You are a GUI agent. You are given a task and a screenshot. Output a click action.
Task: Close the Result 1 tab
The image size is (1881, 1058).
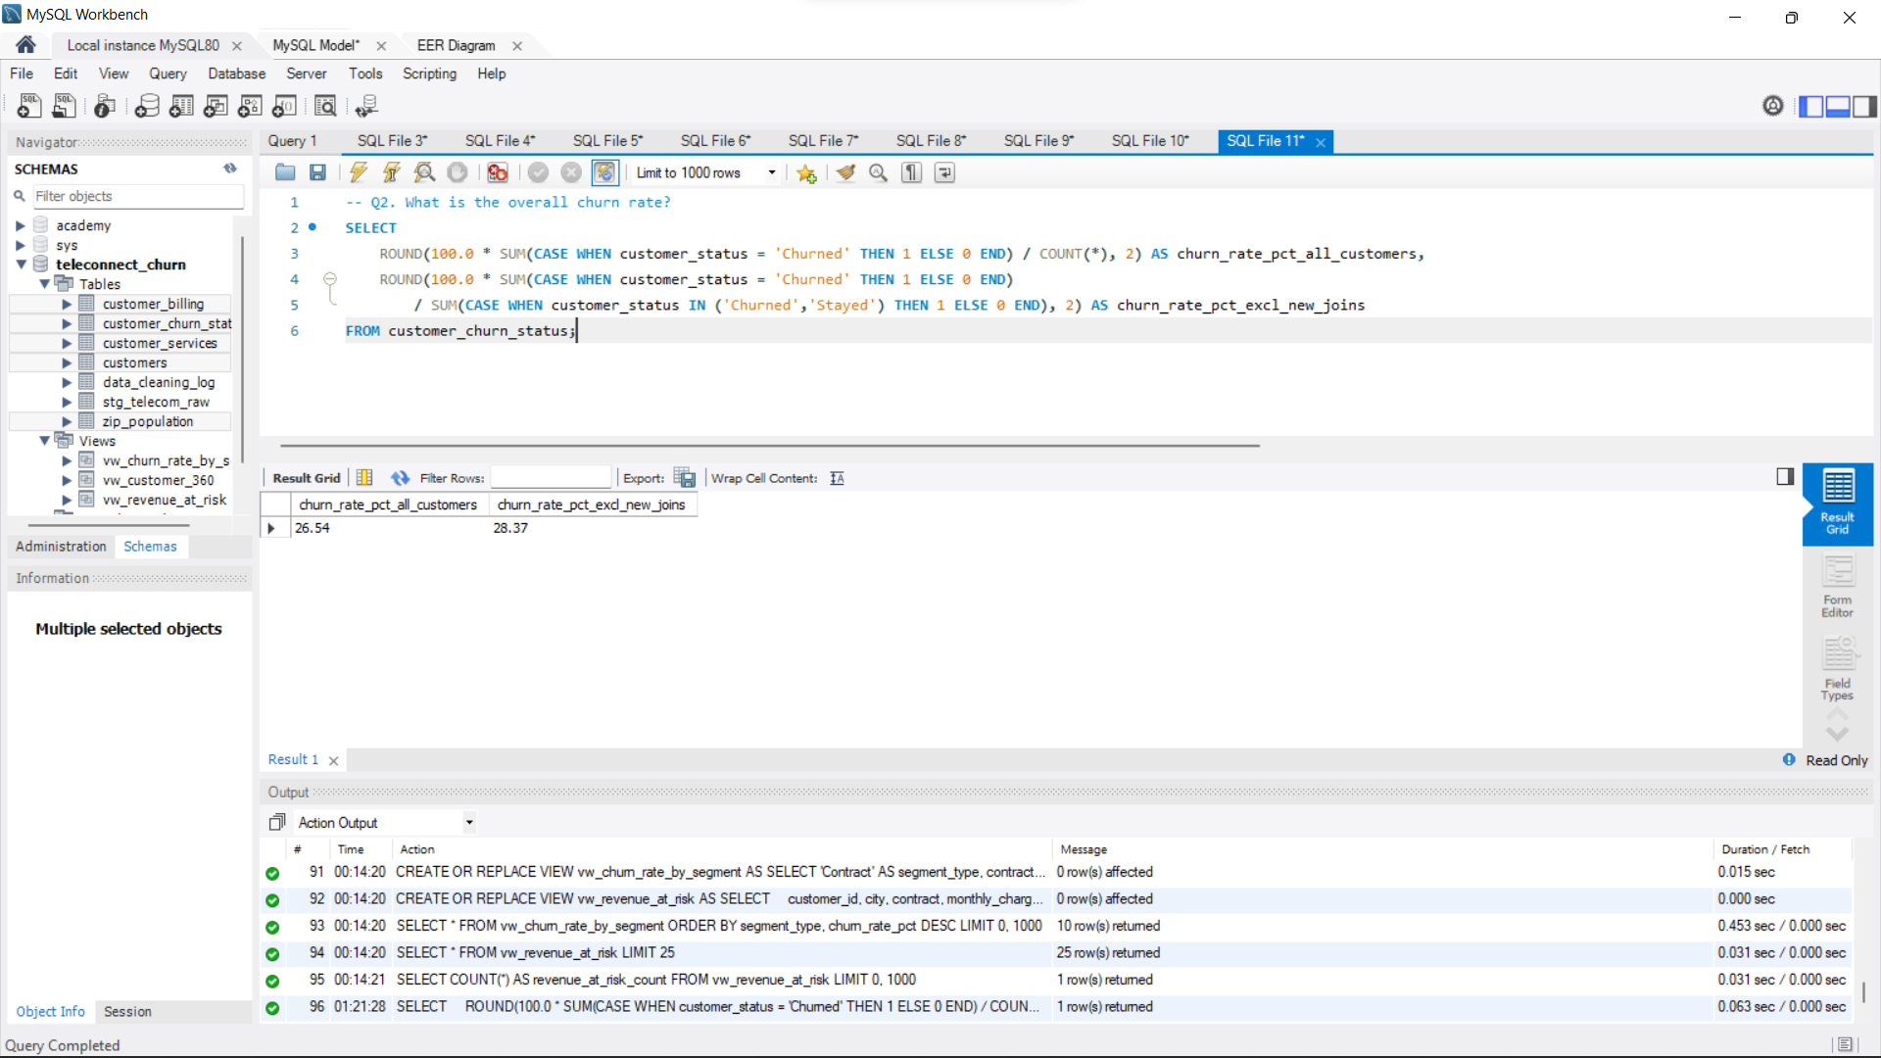tap(333, 761)
